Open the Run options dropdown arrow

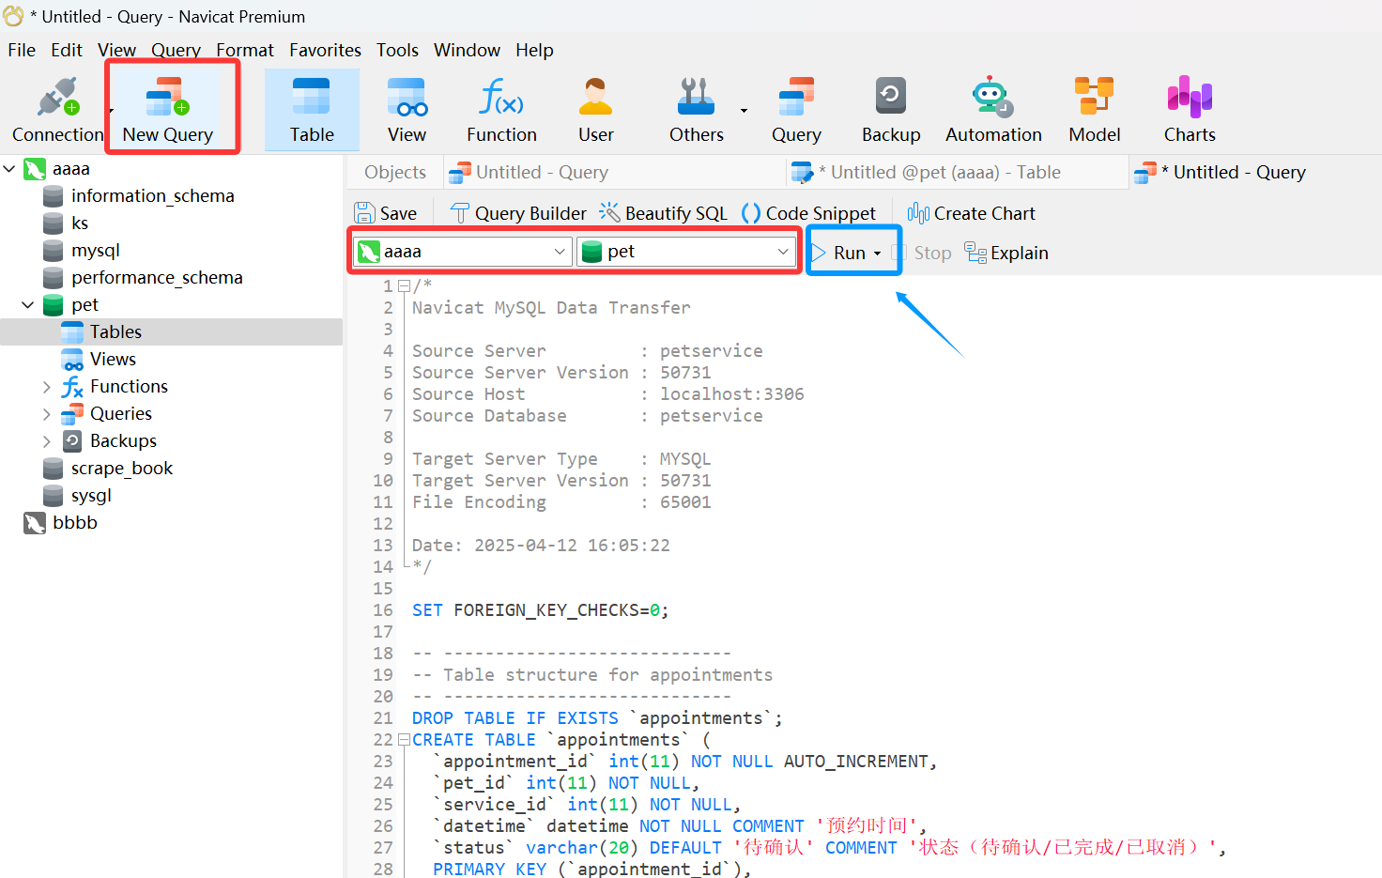point(878,254)
